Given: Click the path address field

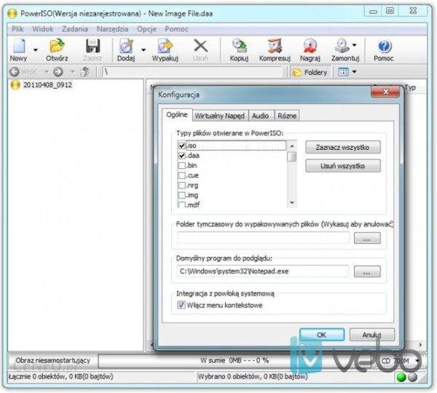Looking at the screenshot, I should pos(192,72).
